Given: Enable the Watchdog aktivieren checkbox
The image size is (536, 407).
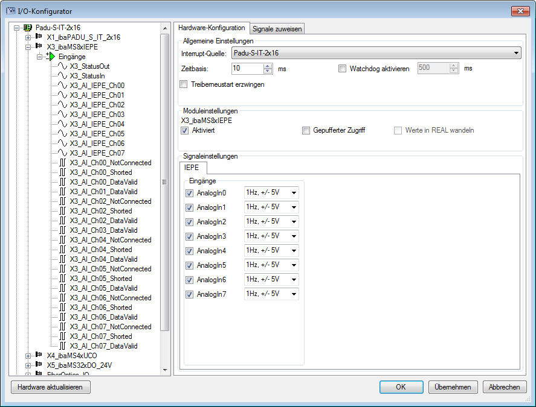Looking at the screenshot, I should click(x=343, y=69).
